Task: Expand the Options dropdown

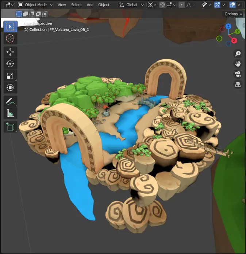Action: pos(233,14)
